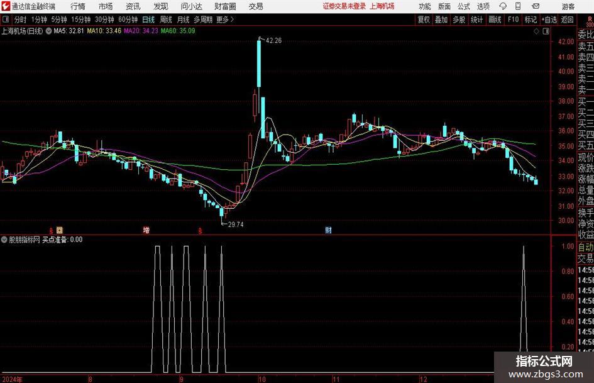Open the F10 company info button
The image size is (594, 383).
point(513,19)
